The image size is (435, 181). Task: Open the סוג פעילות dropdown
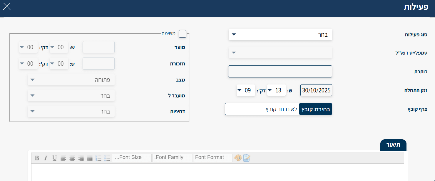click(x=280, y=35)
